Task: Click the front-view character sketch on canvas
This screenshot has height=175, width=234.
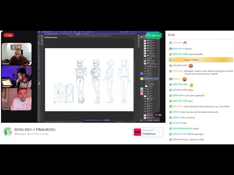Action: coord(80,81)
